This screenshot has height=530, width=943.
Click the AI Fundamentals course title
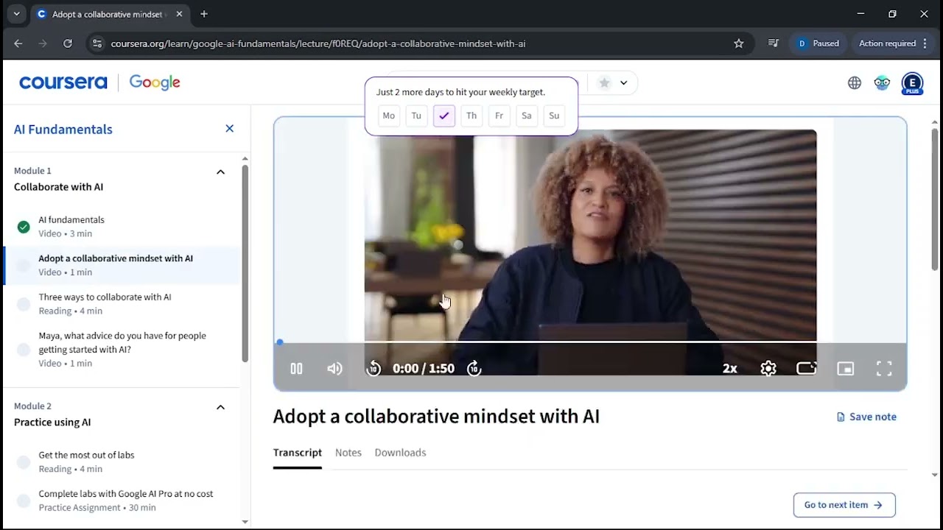pyautogui.click(x=63, y=130)
